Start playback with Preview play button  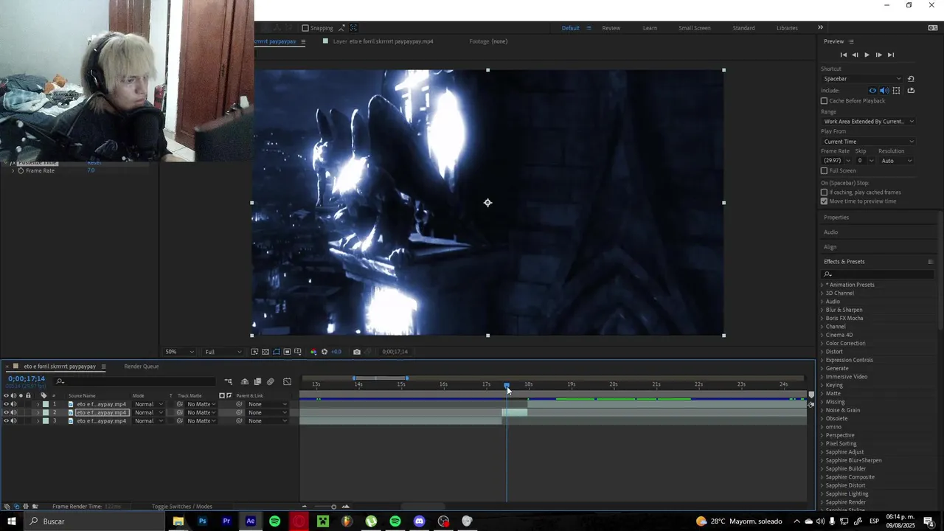(x=867, y=55)
